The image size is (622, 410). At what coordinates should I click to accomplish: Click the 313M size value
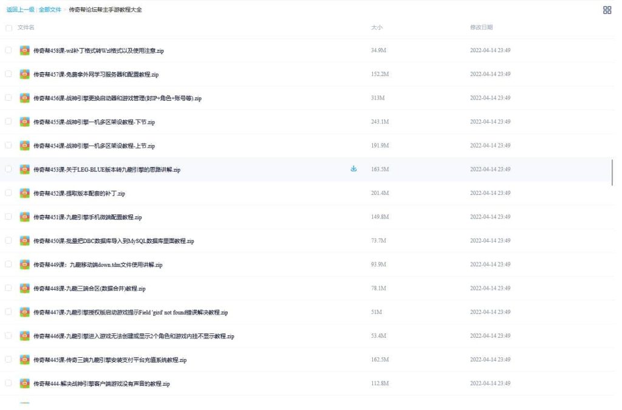(x=378, y=98)
